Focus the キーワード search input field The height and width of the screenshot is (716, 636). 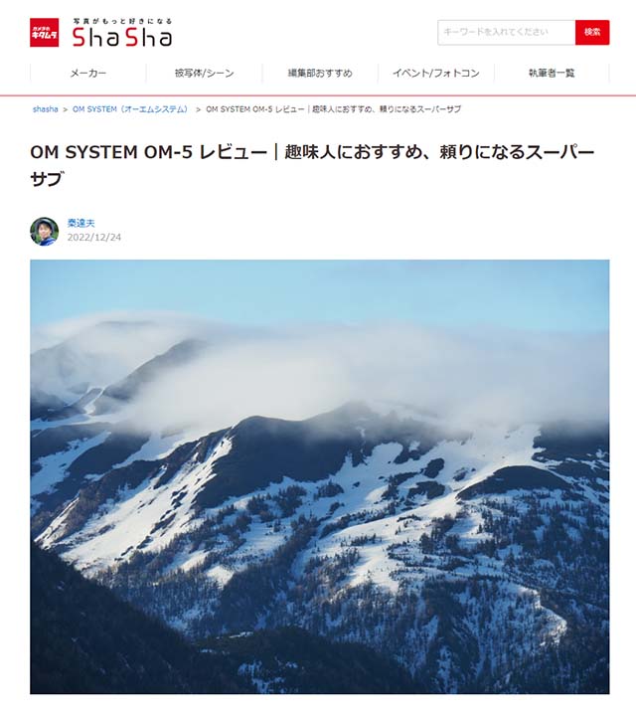tap(506, 33)
